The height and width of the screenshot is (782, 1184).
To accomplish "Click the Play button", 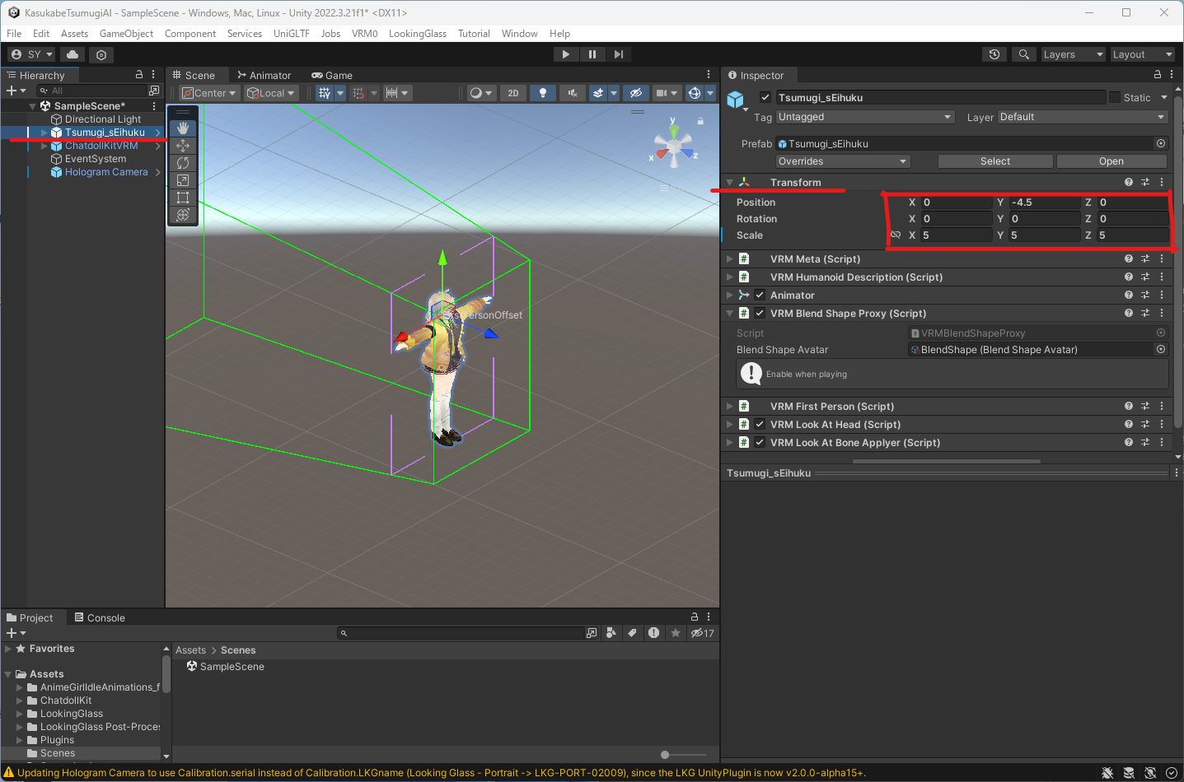I will pyautogui.click(x=565, y=54).
